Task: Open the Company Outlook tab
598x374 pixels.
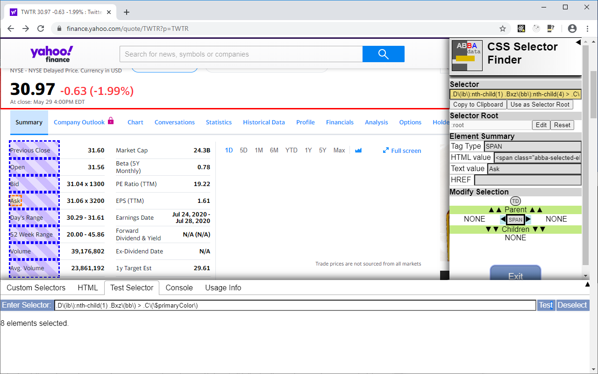Action: point(79,122)
